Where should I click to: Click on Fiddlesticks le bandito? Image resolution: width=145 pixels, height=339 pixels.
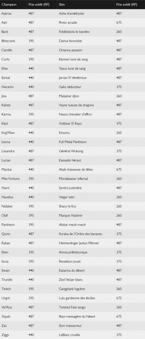[74, 32]
